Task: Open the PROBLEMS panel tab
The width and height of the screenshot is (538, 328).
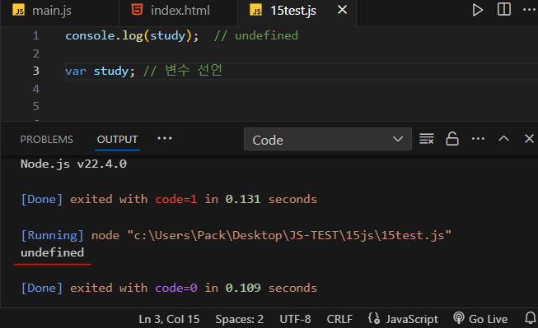Action: click(47, 140)
